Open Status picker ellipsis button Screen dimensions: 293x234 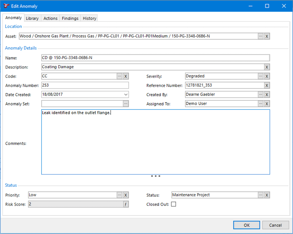[260, 195]
